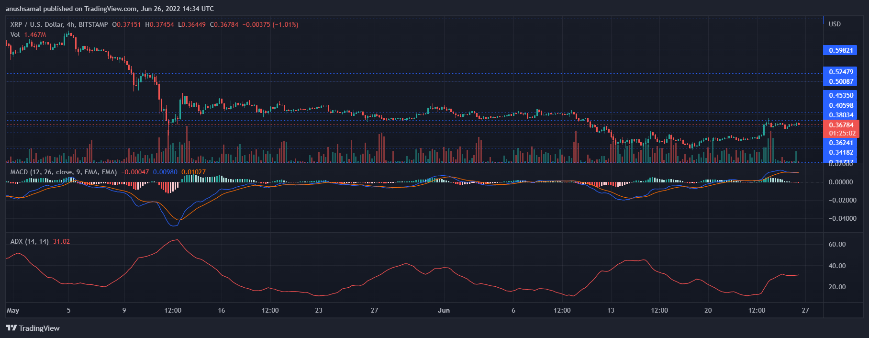
Task: Click the 0.38034 price level label
Action: (x=841, y=115)
